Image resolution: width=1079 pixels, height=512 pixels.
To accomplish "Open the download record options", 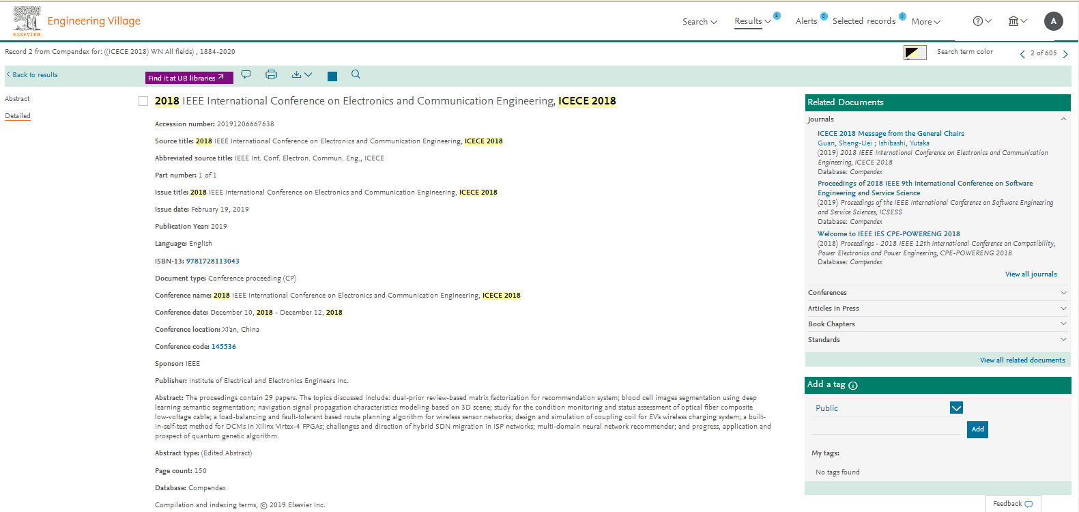I will click(301, 74).
